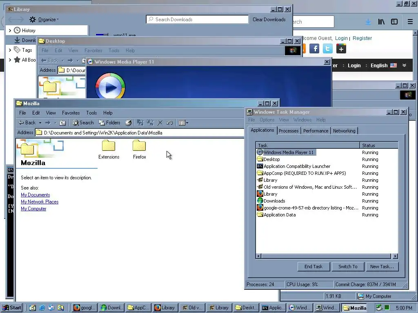This screenshot has width=418, height=313.
Task: Click the Twitter icon on the web page
Action: 328,49
